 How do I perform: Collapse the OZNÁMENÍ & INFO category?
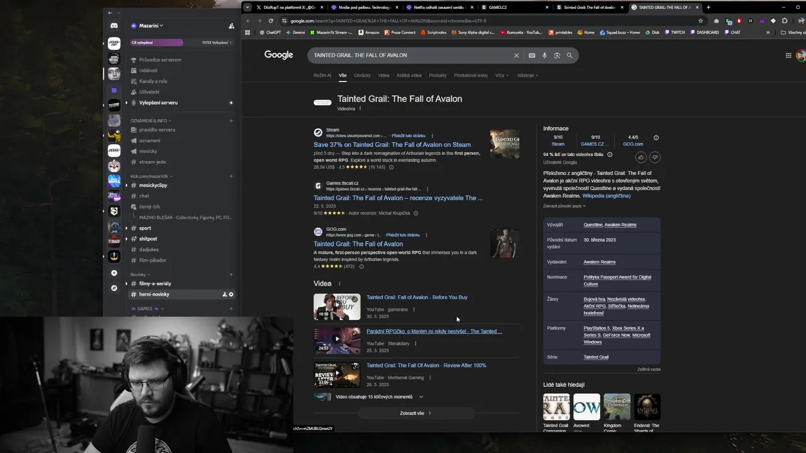tap(150, 121)
